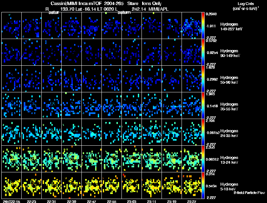This screenshot has width=267, height=203.
Task: Click the 'Hydrogen 24-35 keV' row label
Action: click(x=229, y=133)
